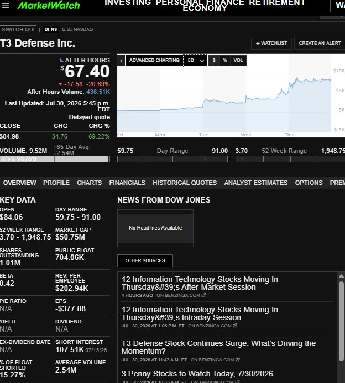Click Shares Outstanding 1.01M value
345x383 pixels.
[10, 263]
